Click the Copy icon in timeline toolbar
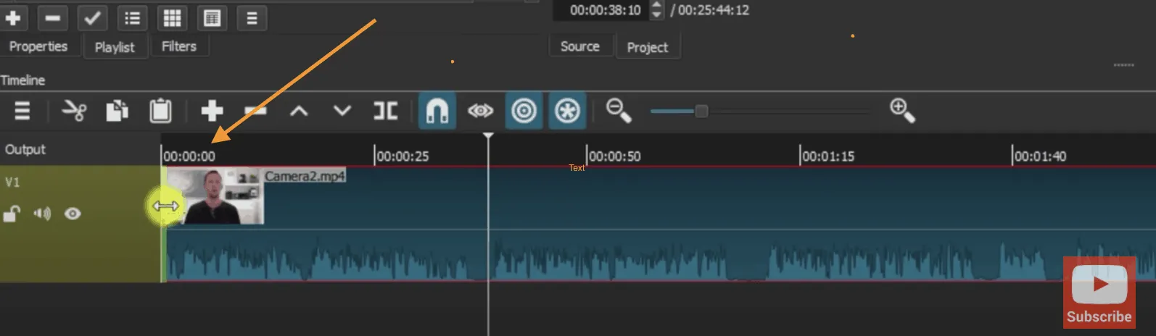1156x336 pixels. click(117, 111)
